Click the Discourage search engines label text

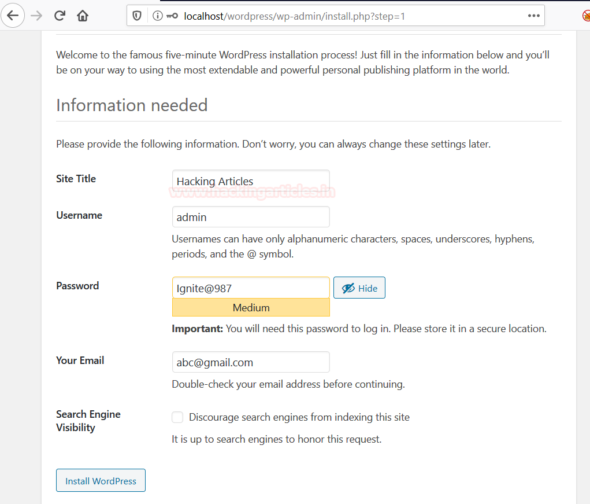coord(299,417)
